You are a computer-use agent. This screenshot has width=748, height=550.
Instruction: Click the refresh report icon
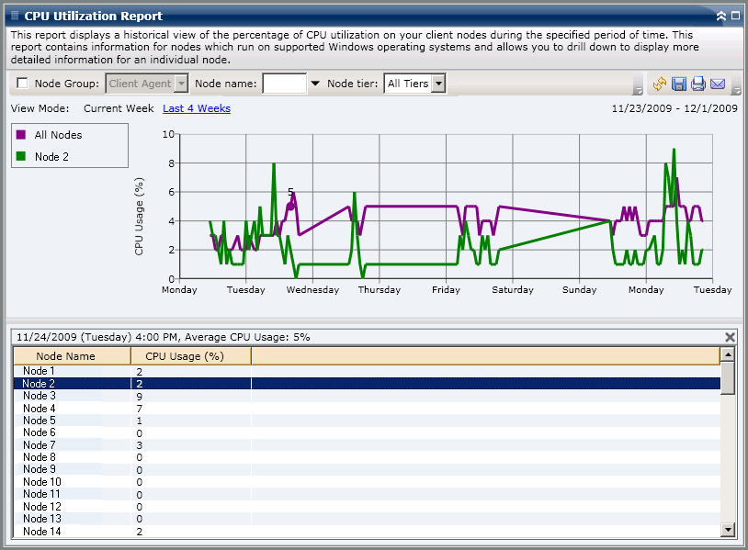(x=660, y=84)
